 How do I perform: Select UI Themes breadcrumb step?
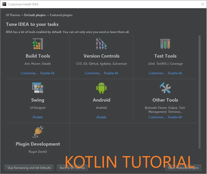point(13,15)
